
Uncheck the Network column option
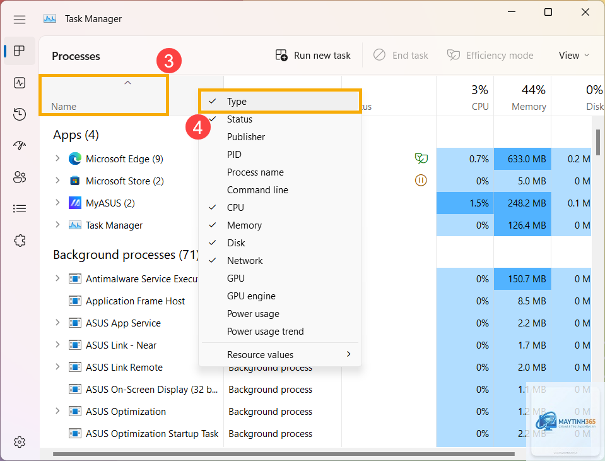point(280,261)
